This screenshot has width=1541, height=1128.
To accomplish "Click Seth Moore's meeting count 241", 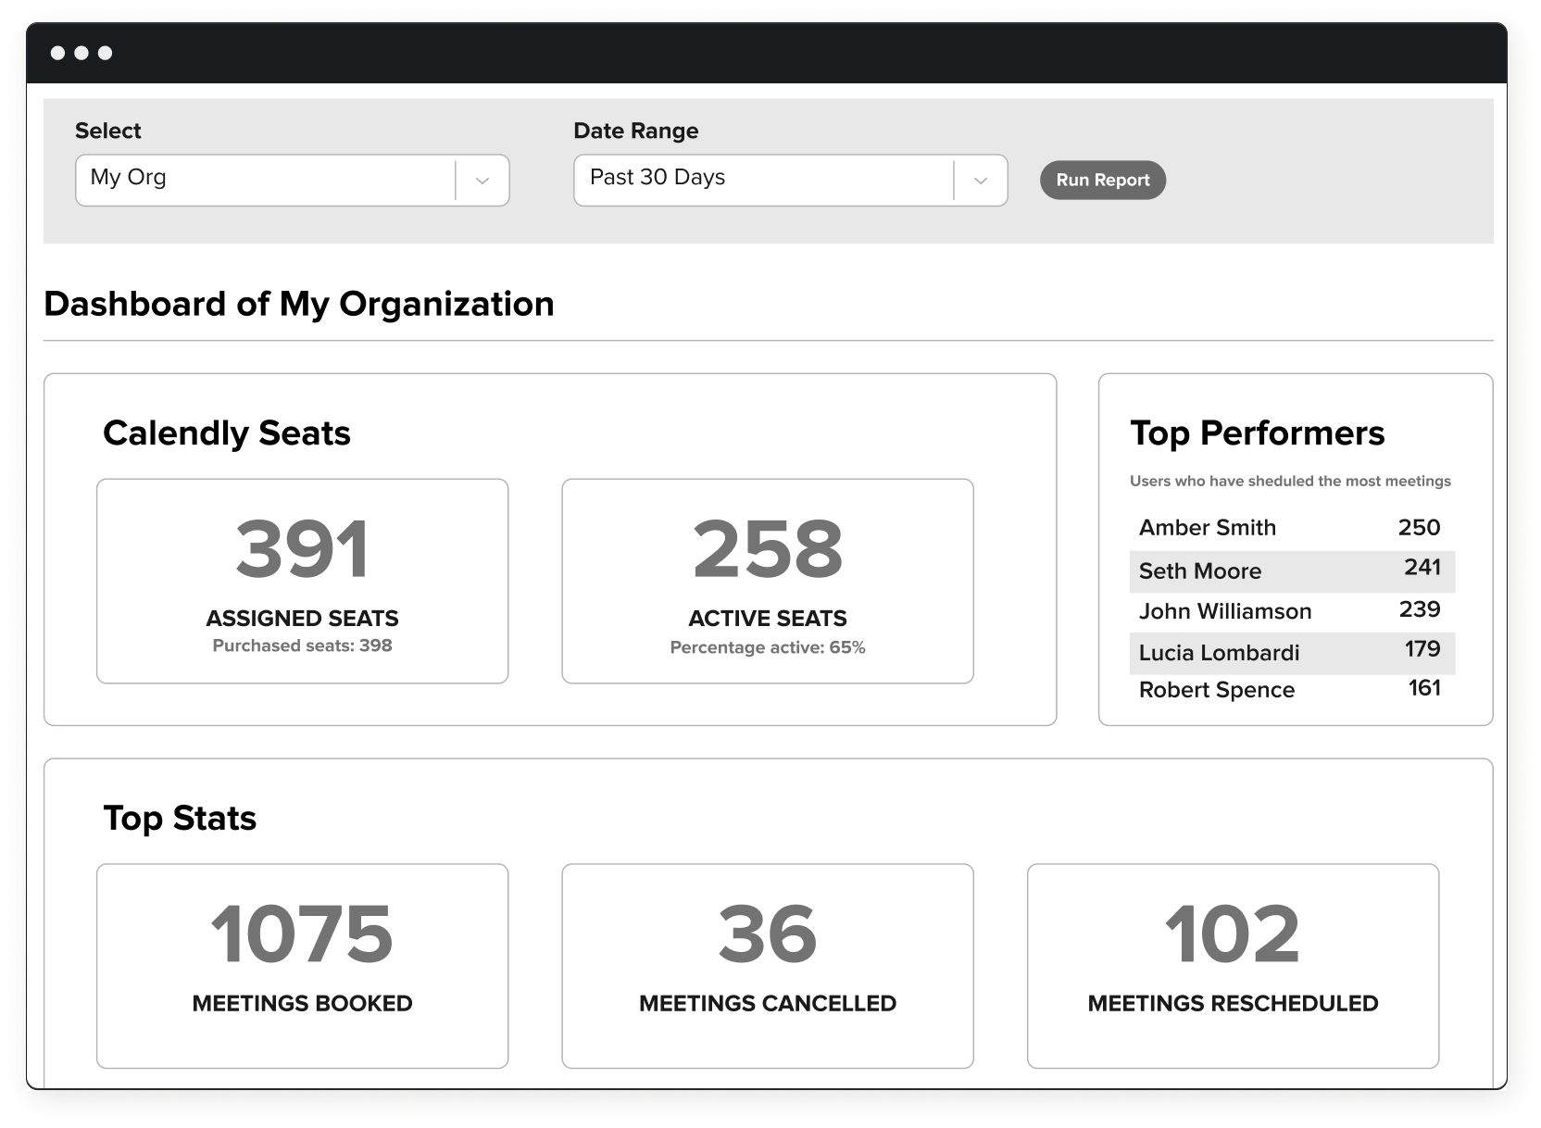I will (x=1422, y=567).
